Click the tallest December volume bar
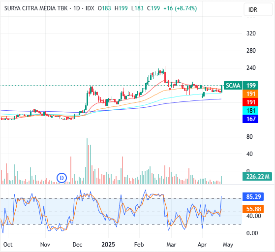This screenshot has width=275, height=252. point(87,161)
